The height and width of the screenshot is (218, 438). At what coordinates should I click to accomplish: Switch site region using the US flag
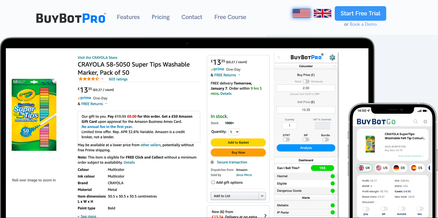click(301, 13)
